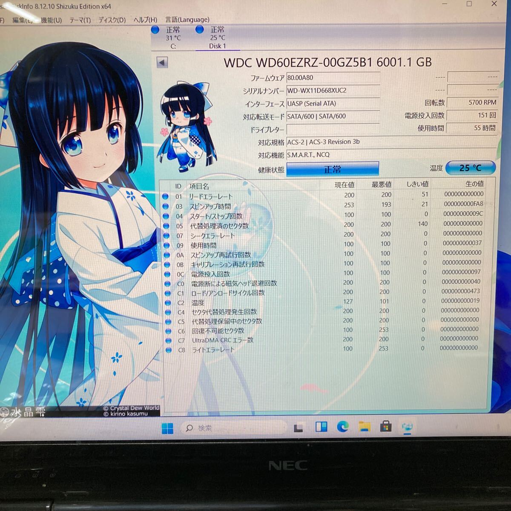The image size is (511, 511).
Task: Open the 編集 menu
Action: [x=22, y=20]
